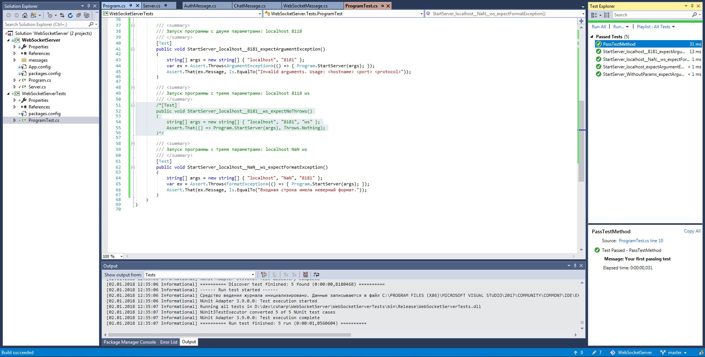Open source link ProgramTest.cs line 10
705x357 pixels.
coord(641,241)
